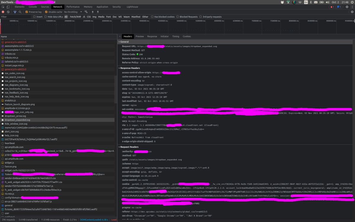The image size is (355, 222).
Task: Switch to the Elements panel tab
Action: coord(20,7)
